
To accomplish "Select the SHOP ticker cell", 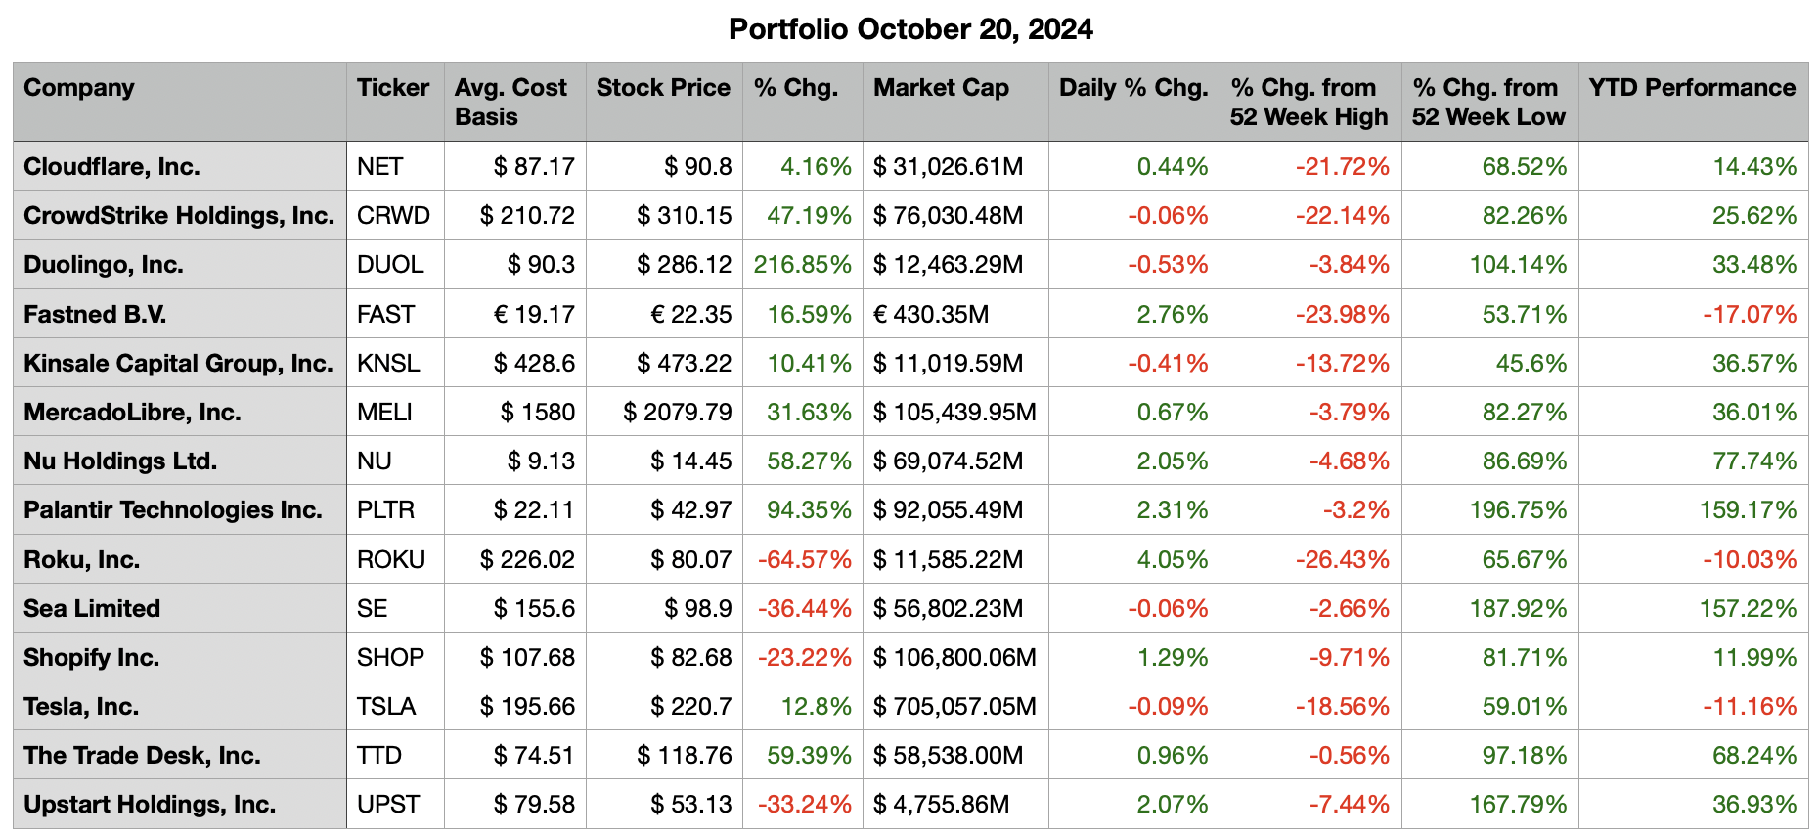I will click(390, 658).
